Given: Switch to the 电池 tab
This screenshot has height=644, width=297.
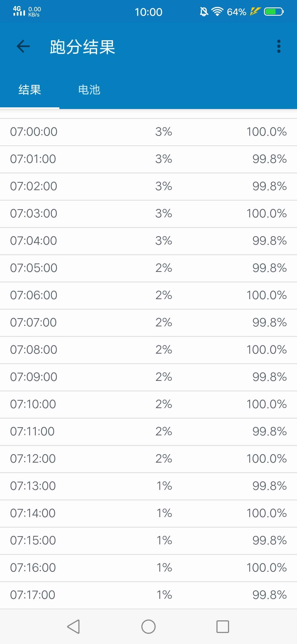Looking at the screenshot, I should coord(89,90).
